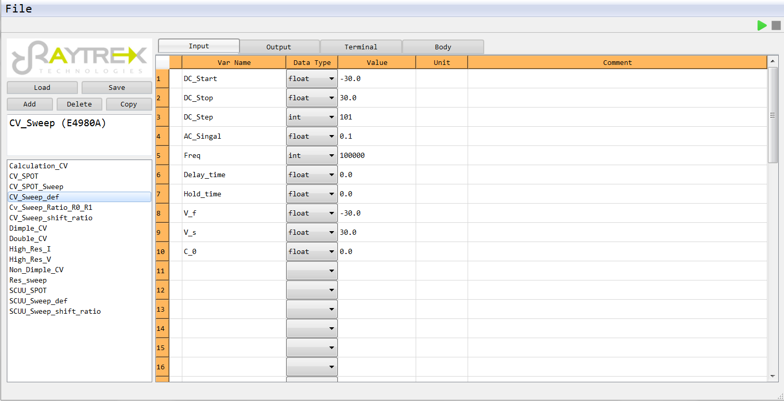Image resolution: width=784 pixels, height=401 pixels.
Task: Open empty data type dropdown in row 14
Action: (312, 328)
